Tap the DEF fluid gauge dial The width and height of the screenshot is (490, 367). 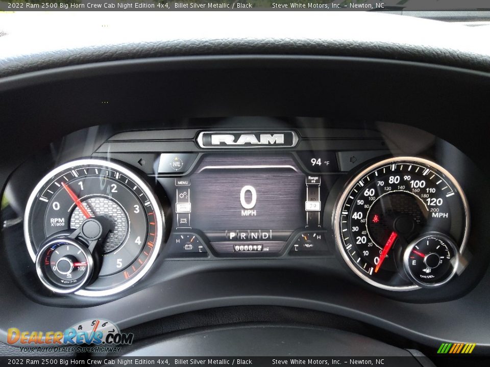65,266
